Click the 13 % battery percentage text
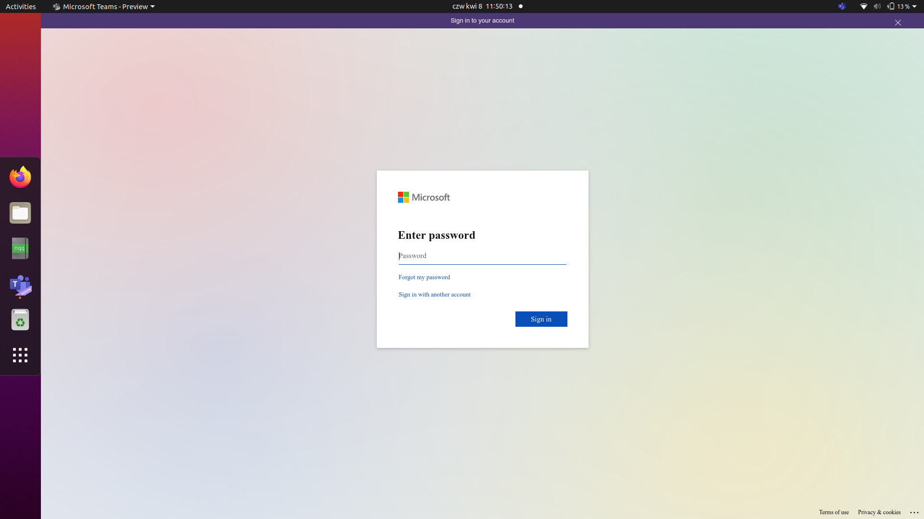Viewport: 924px width, 519px height. tap(903, 6)
